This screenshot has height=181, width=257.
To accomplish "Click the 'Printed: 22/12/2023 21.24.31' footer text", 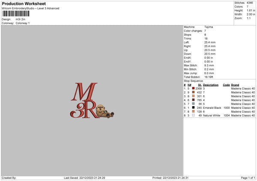I will [x=170, y=178].
